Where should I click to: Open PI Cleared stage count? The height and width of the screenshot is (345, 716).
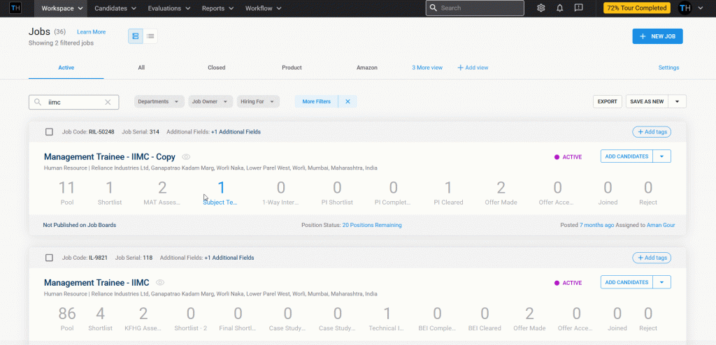(x=448, y=193)
